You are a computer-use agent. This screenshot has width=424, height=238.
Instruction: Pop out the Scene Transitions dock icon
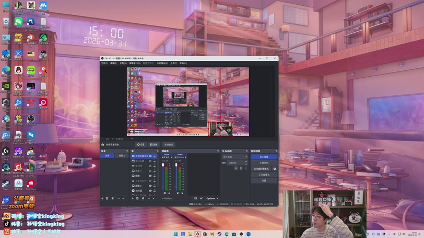click(246, 151)
